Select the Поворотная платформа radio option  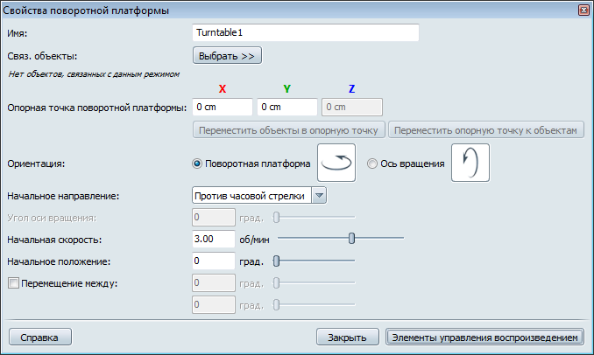197,164
